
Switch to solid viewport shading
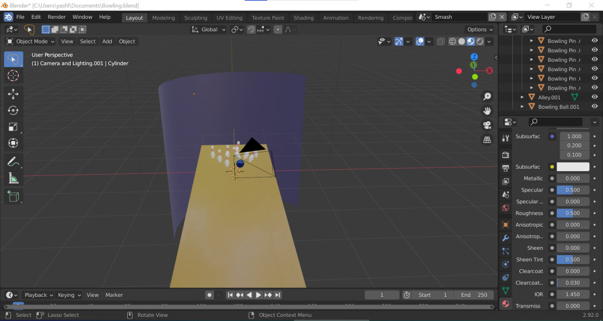tap(462, 42)
